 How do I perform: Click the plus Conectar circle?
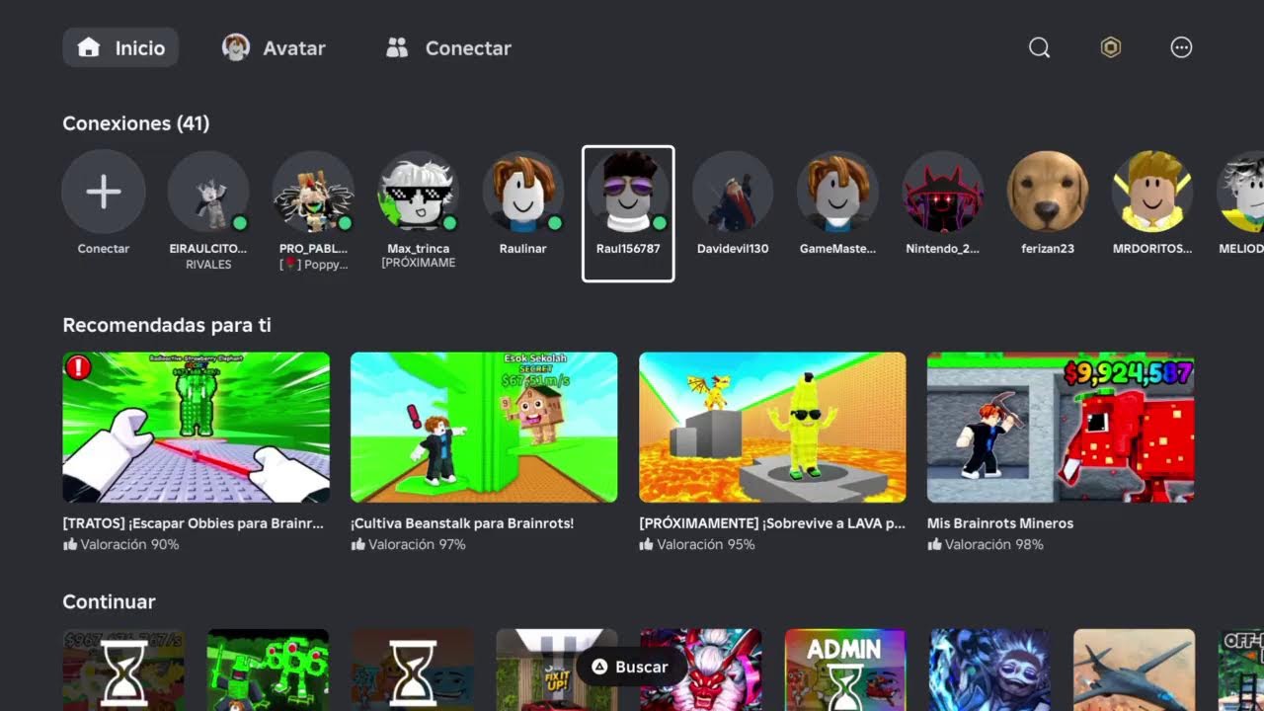[x=104, y=192]
